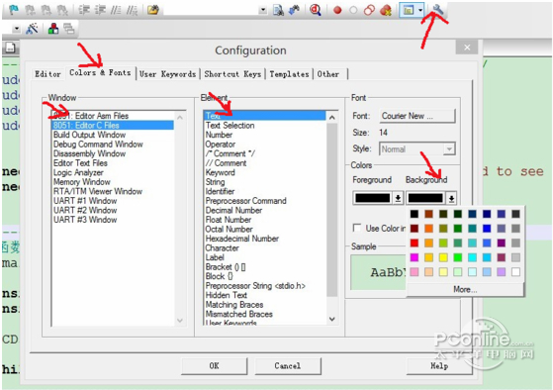The image size is (553, 390).
Task: Insert breakpoint with solid red dot icon
Action: [x=337, y=10]
